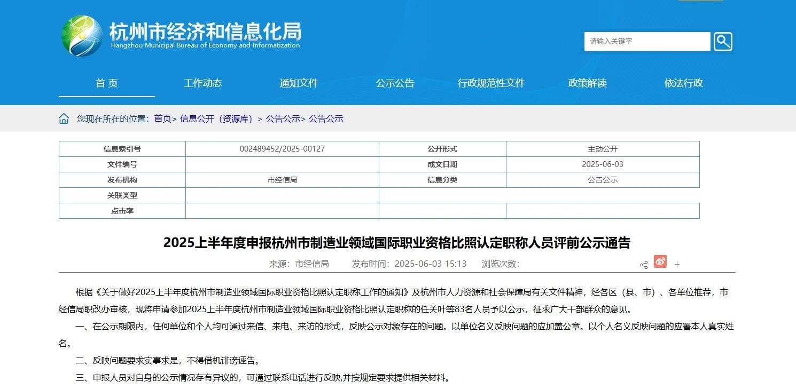Click the 信息索引号 header cell
The image size is (796, 389).
[x=122, y=149]
